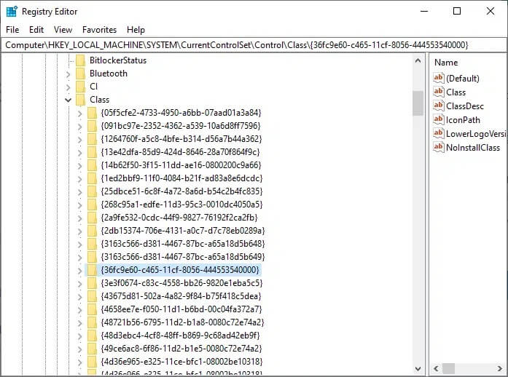Select the BitlockerStatus folder icon
Screen dimensions: 508x377
point(80,60)
